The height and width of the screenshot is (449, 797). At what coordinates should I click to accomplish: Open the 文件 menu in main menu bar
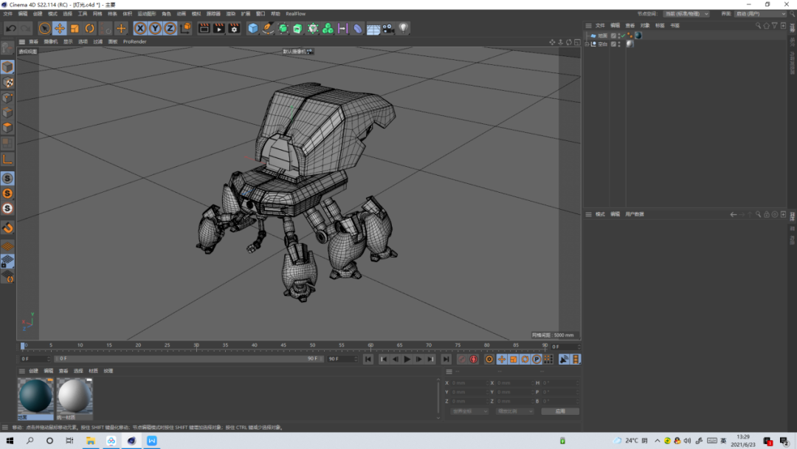point(7,14)
